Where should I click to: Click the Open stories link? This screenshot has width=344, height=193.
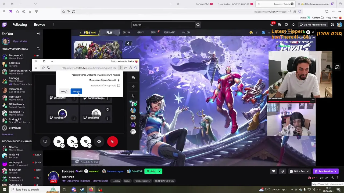coord(20,41)
